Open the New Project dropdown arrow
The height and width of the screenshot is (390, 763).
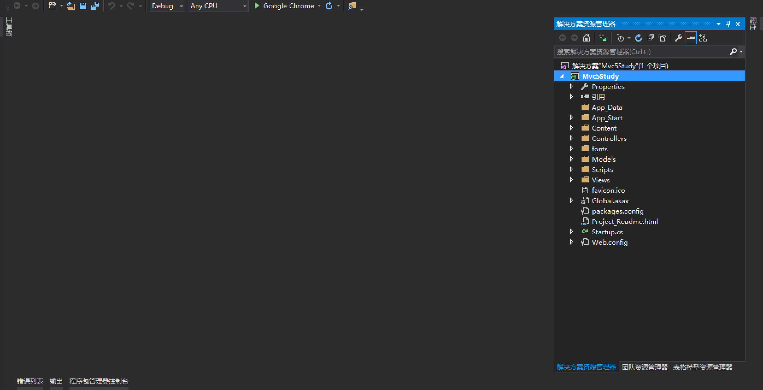[61, 6]
